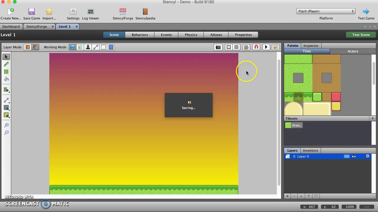Viewport: 378px width, 212px height.
Task: Expand the tan region tool dropdown
Action: pos(6,115)
